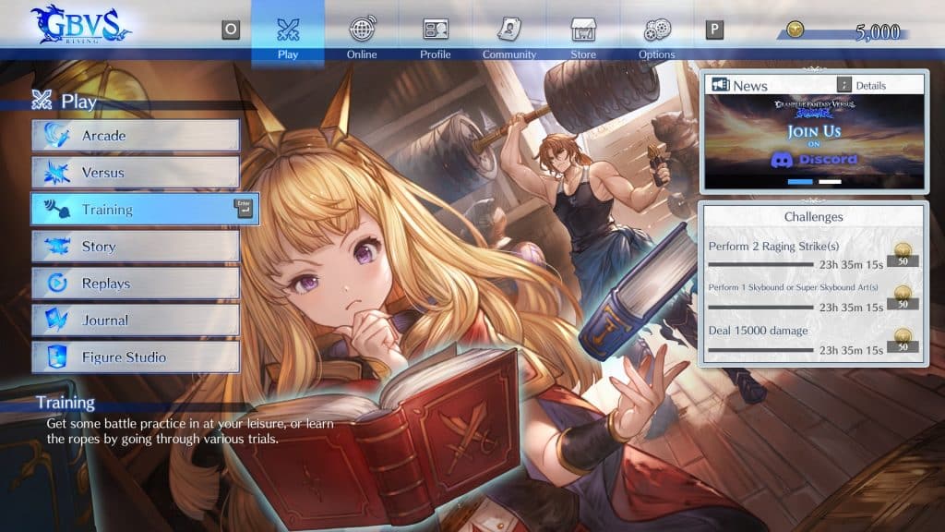Click the Enter key prompt on Training
This screenshot has height=532, width=945.
point(244,208)
